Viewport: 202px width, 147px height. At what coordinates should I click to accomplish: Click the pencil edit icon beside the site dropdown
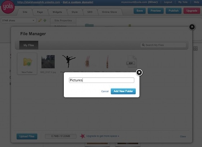[x=40, y=20]
